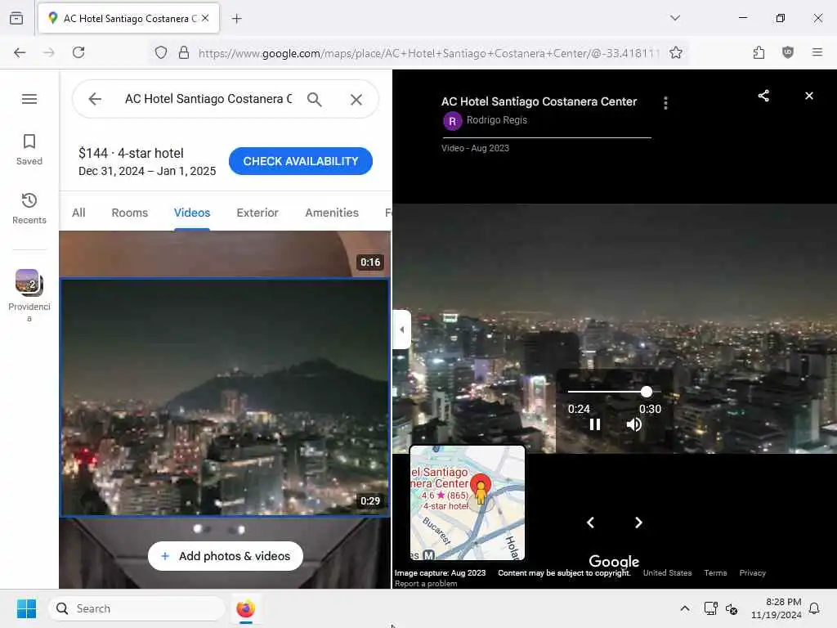The width and height of the screenshot is (837, 628).
Task: Click the Pegman on the minimap
Action: pyautogui.click(x=481, y=491)
